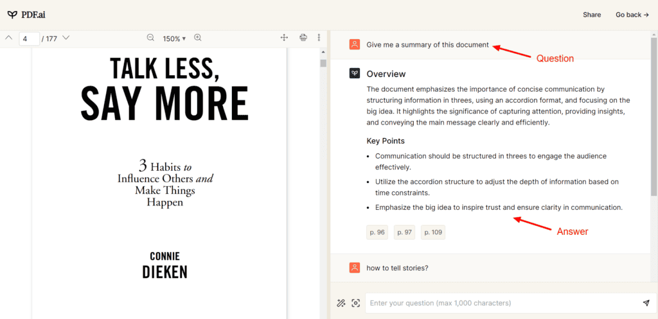This screenshot has width=658, height=319.
Task: Jump to page reference p. 109
Action: click(433, 232)
